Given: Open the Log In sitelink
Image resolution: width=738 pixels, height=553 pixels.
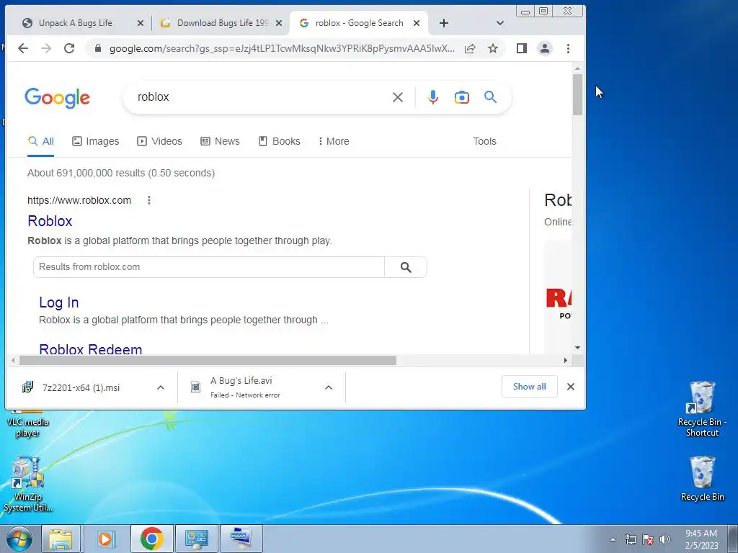Looking at the screenshot, I should 59,302.
